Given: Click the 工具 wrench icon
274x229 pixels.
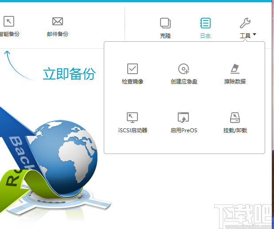Looking at the screenshot, I should (245, 23).
